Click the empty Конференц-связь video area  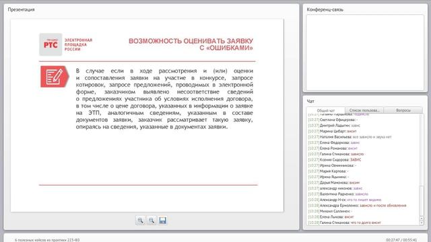pos(365,52)
